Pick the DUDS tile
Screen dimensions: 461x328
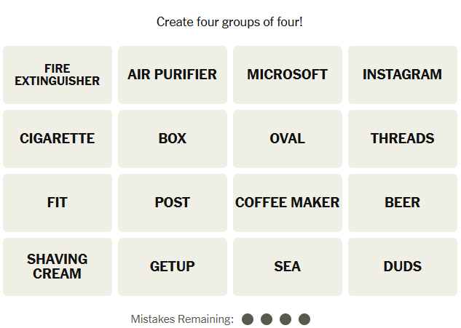coord(402,267)
